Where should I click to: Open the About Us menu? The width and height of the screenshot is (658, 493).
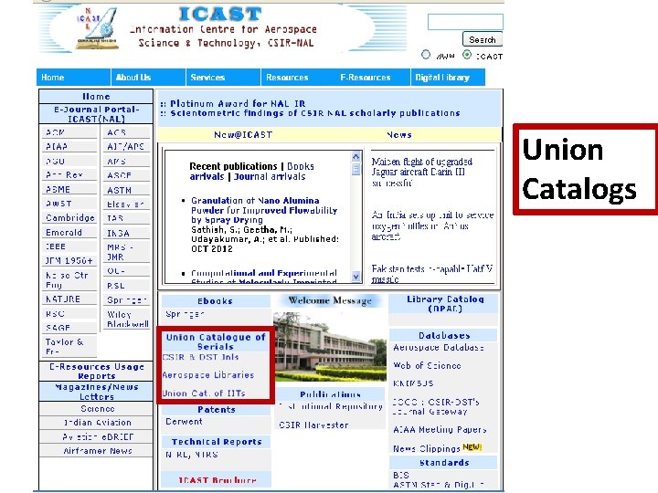click(x=148, y=77)
